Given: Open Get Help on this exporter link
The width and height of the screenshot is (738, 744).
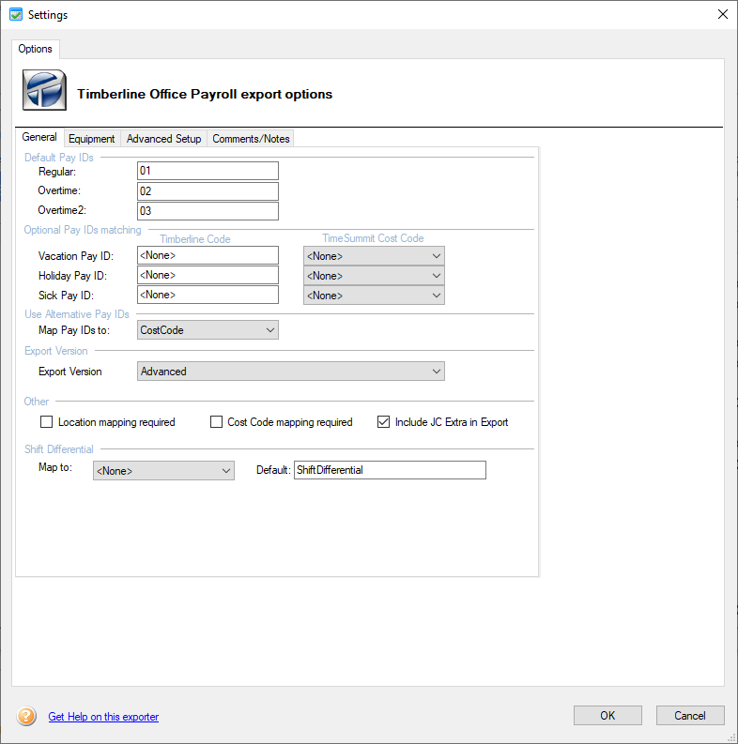Looking at the screenshot, I should (103, 717).
